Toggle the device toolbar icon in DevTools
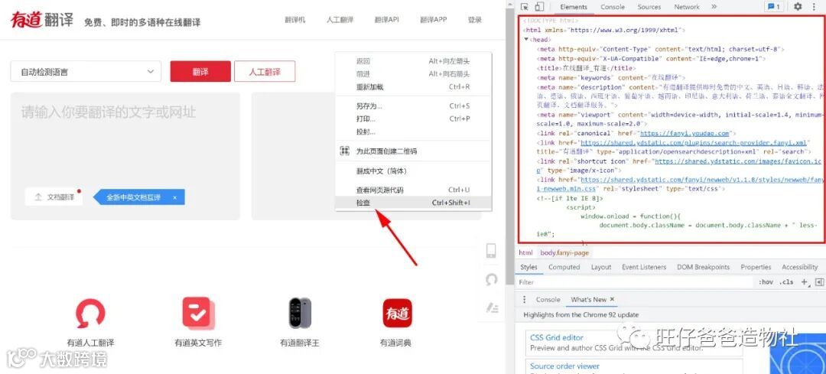The height and width of the screenshot is (374, 826). pyautogui.click(x=539, y=7)
